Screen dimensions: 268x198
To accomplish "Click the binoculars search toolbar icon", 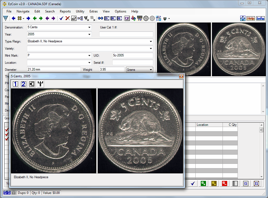I will pos(100,18).
